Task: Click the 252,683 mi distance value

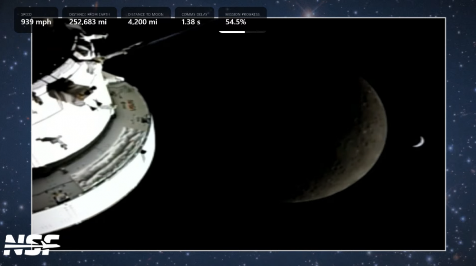Action: click(88, 22)
